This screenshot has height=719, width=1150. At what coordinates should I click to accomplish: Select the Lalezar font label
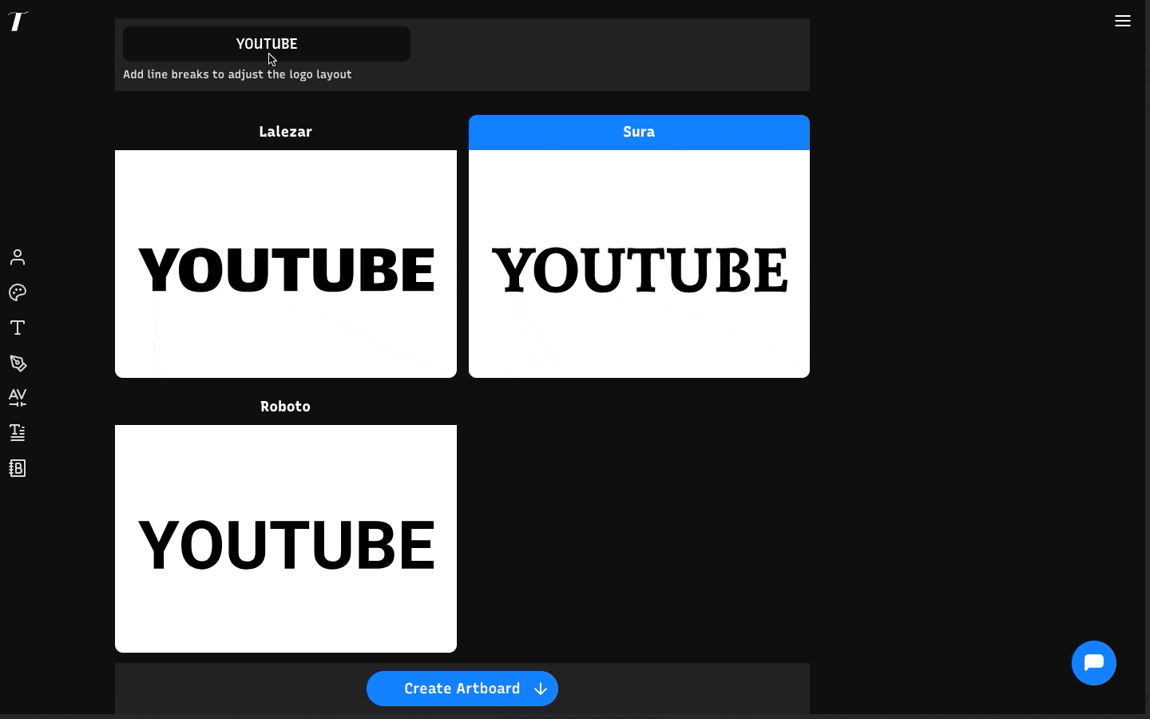click(x=286, y=132)
